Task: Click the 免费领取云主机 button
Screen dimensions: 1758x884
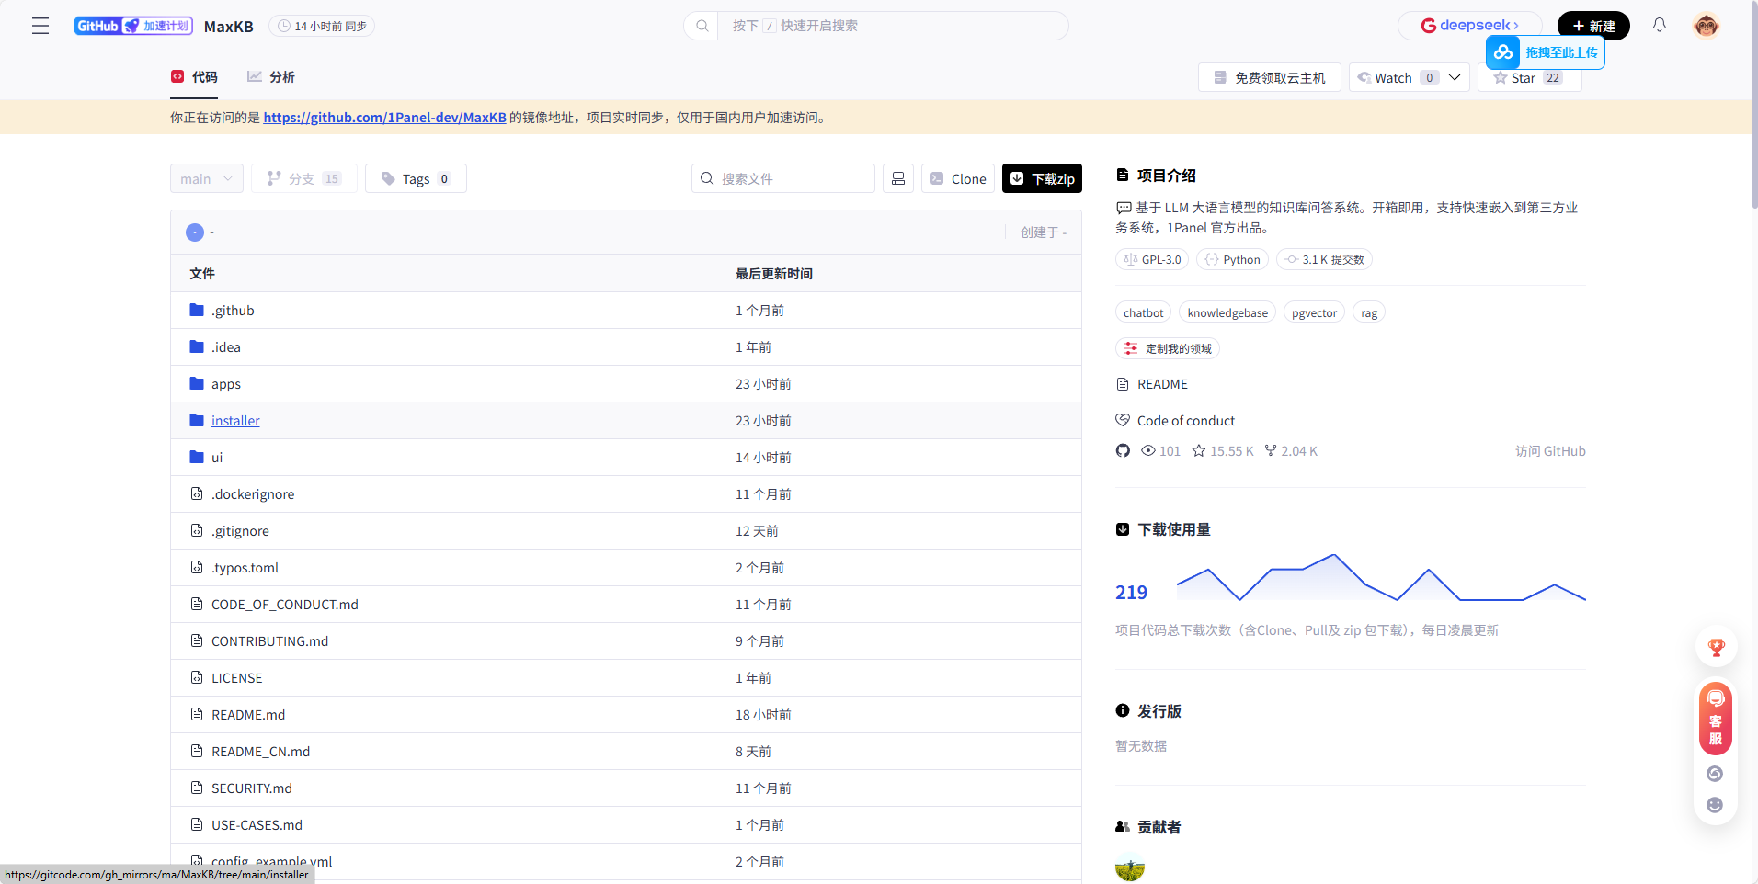Action: (1270, 77)
